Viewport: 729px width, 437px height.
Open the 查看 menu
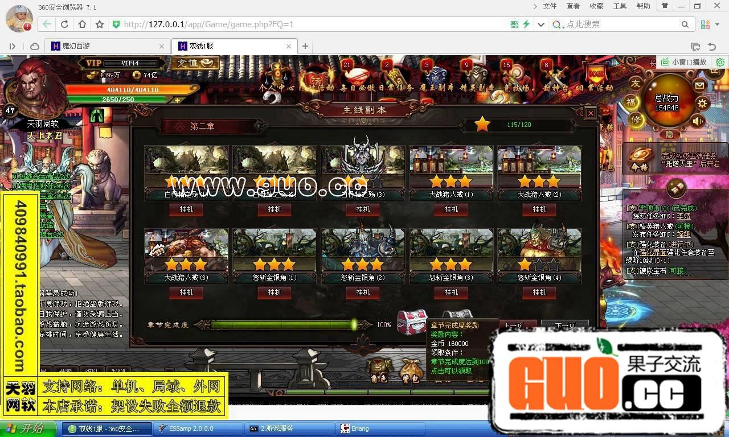(x=573, y=6)
